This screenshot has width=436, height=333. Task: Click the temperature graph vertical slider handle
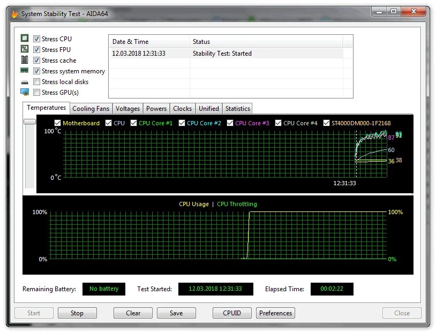(30, 122)
